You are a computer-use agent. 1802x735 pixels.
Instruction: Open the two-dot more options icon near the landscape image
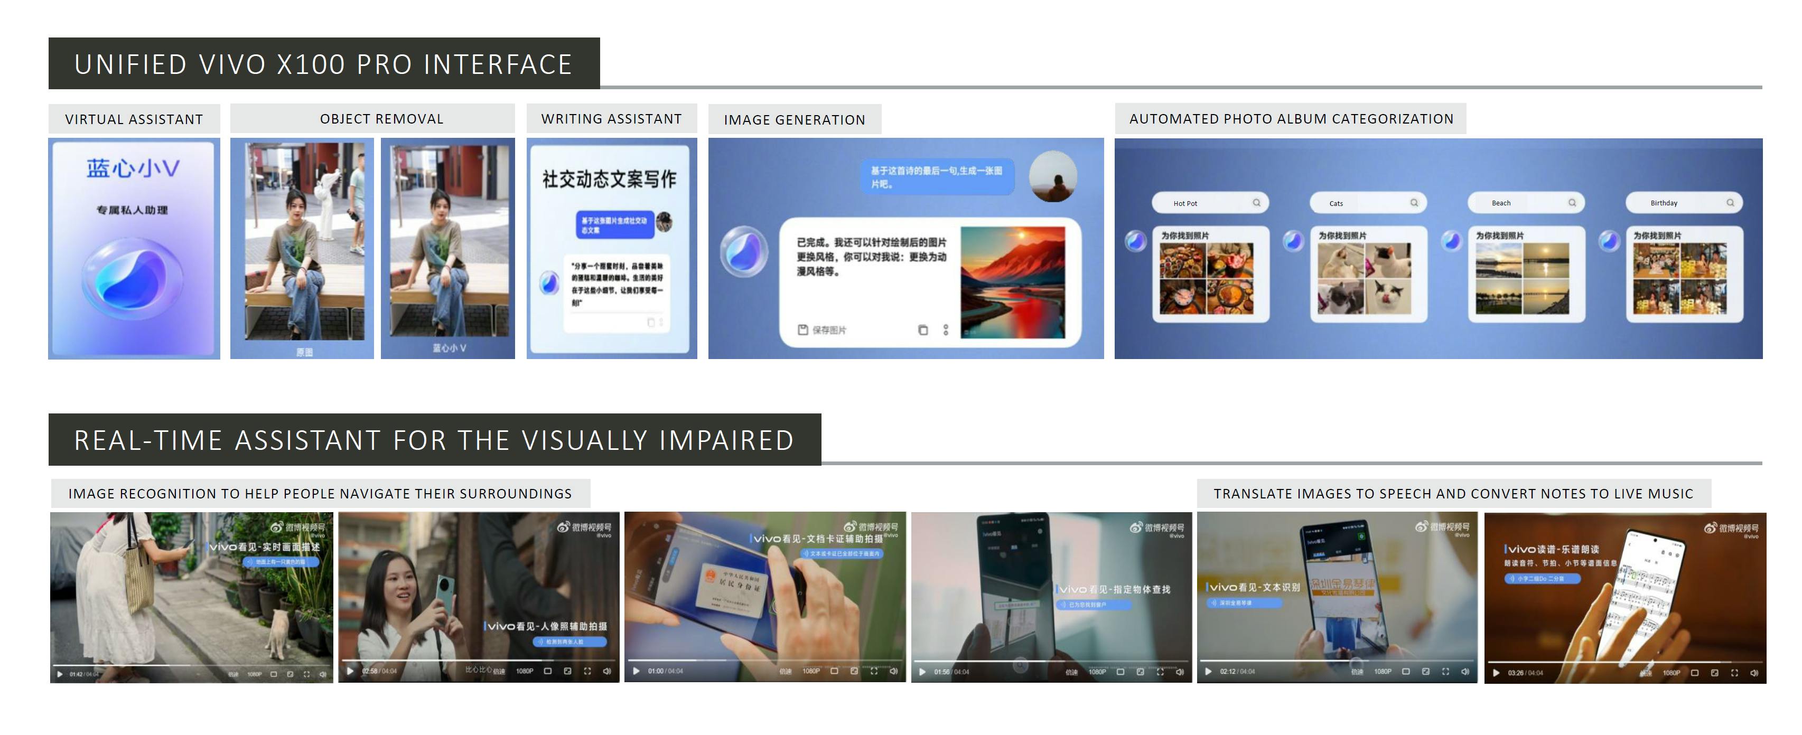pyautogui.click(x=947, y=330)
